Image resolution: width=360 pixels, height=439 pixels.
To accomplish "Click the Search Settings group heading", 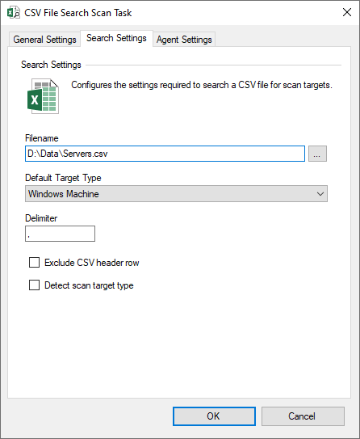I will [51, 65].
